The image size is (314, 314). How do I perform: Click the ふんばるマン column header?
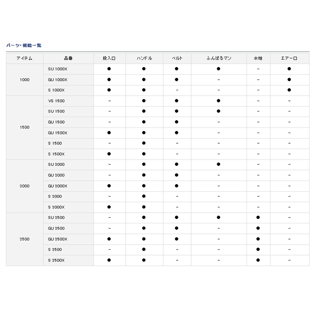coord(219,58)
